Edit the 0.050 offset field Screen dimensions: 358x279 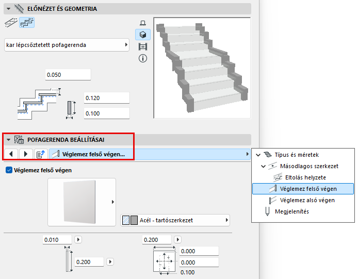(x=68, y=75)
